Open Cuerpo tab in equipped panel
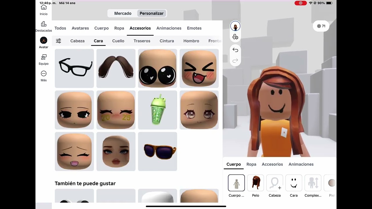The width and height of the screenshot is (372, 209). 234,164
